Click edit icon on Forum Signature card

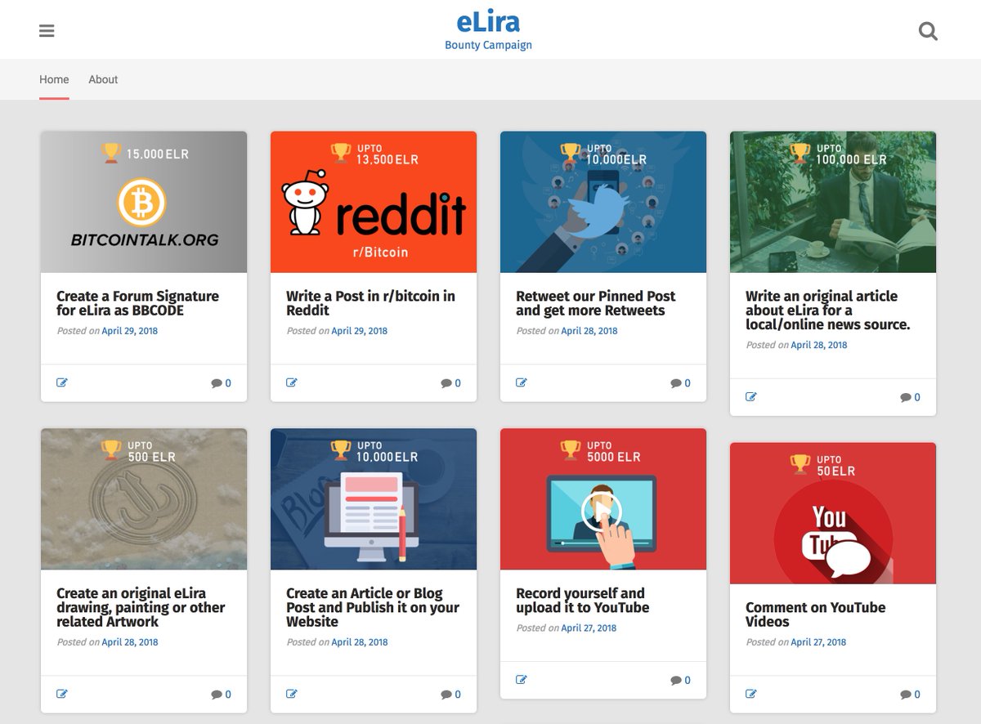click(62, 382)
